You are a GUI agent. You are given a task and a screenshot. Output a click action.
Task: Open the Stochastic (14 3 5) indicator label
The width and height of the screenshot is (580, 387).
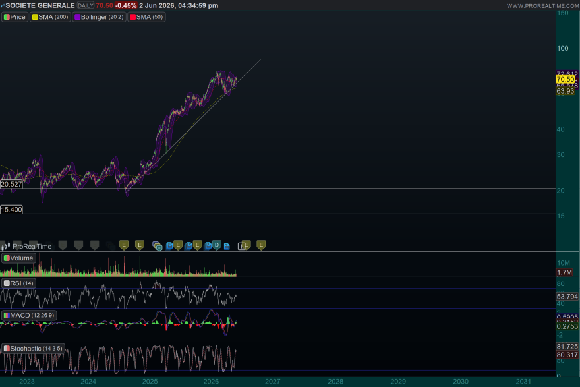click(33, 349)
